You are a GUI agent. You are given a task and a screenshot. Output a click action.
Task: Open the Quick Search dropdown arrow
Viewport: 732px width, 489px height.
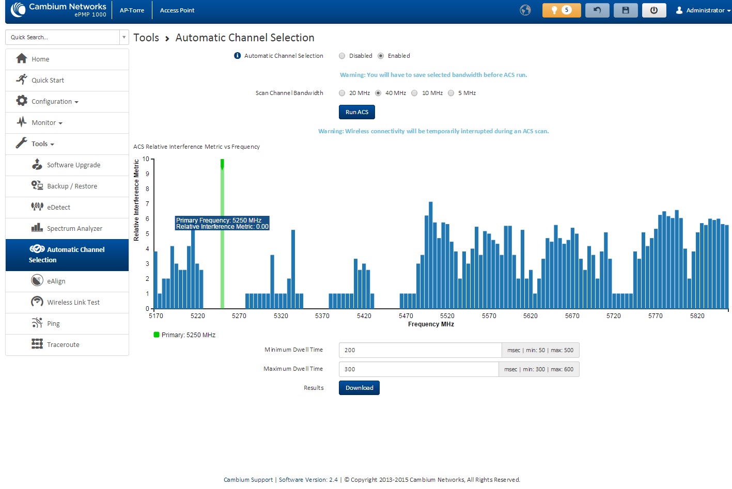(124, 37)
